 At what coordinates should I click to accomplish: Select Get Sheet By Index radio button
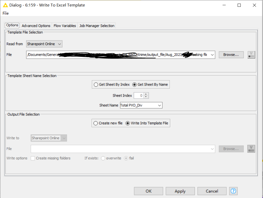tap(96, 85)
